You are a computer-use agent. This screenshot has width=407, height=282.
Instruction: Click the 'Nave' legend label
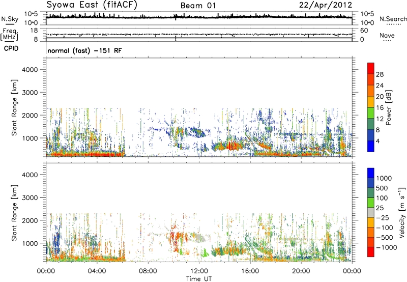387,35
